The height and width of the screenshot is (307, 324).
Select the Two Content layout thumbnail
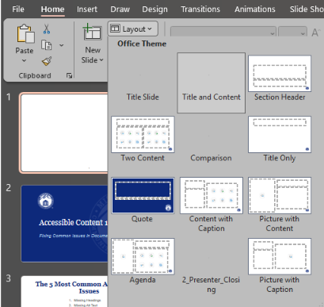(x=143, y=134)
